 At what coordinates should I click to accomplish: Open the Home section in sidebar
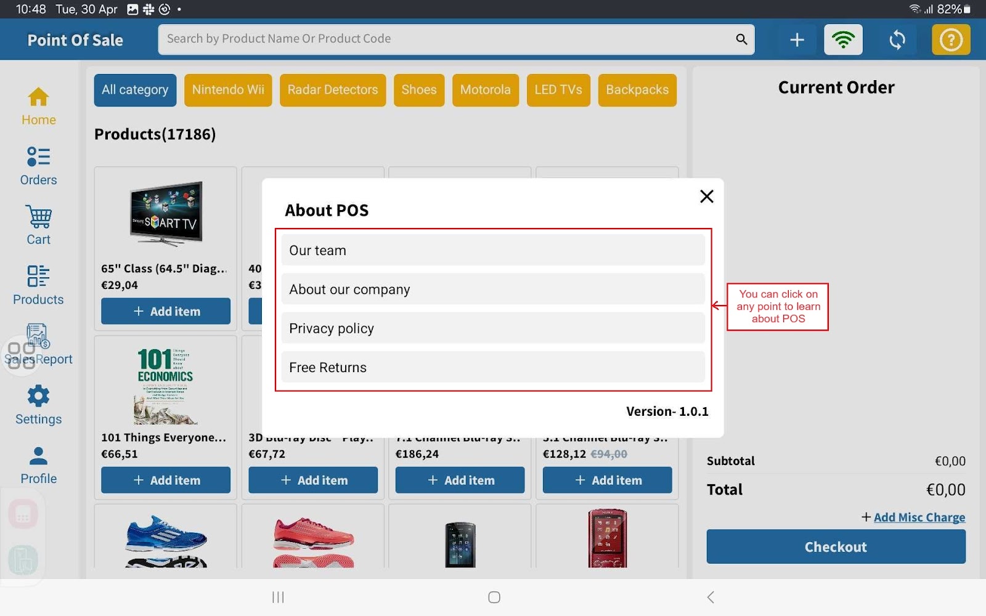38,106
